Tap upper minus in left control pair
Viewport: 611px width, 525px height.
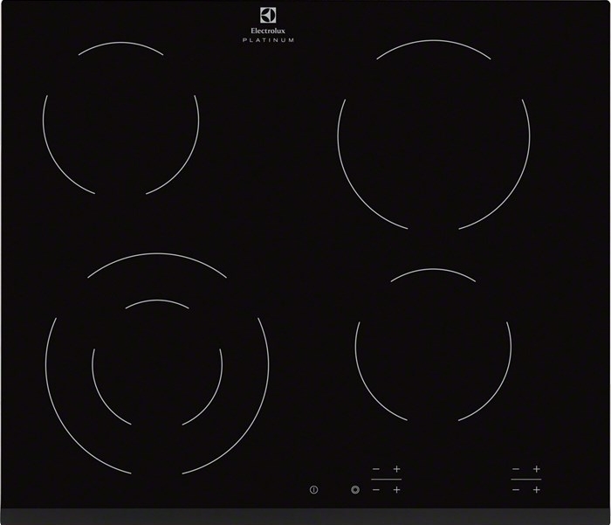pos(376,468)
